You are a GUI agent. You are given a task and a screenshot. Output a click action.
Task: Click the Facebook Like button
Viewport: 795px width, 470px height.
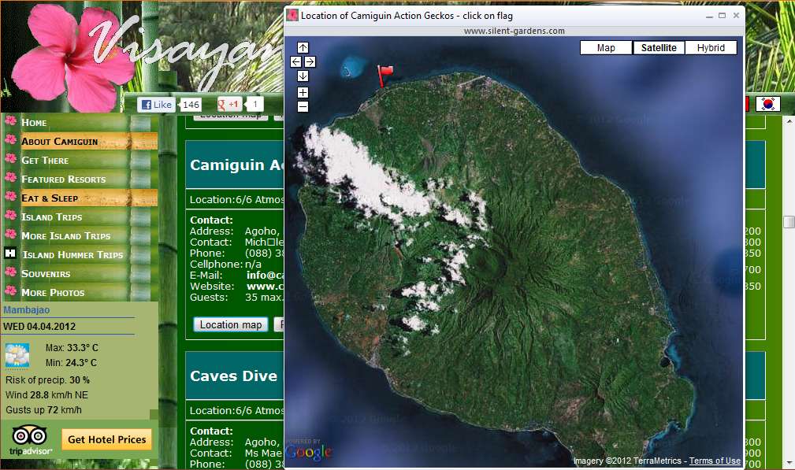click(x=157, y=105)
